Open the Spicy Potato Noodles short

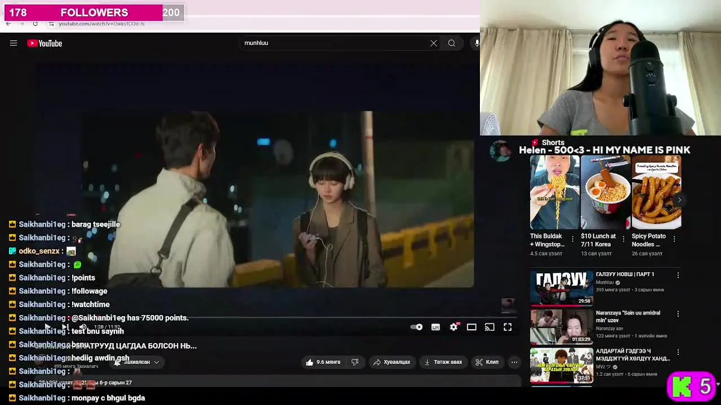click(656, 192)
